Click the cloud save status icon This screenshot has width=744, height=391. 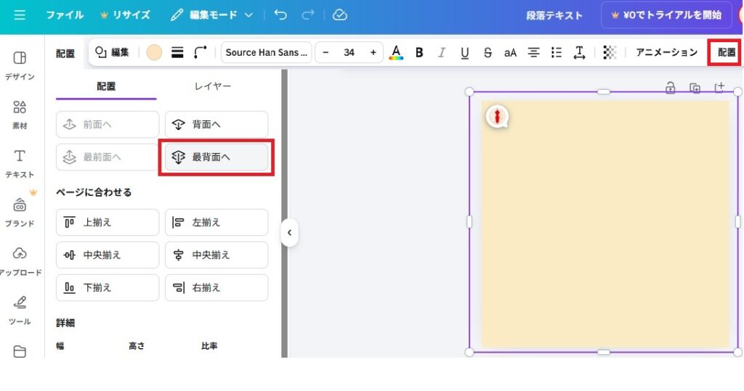coord(339,15)
